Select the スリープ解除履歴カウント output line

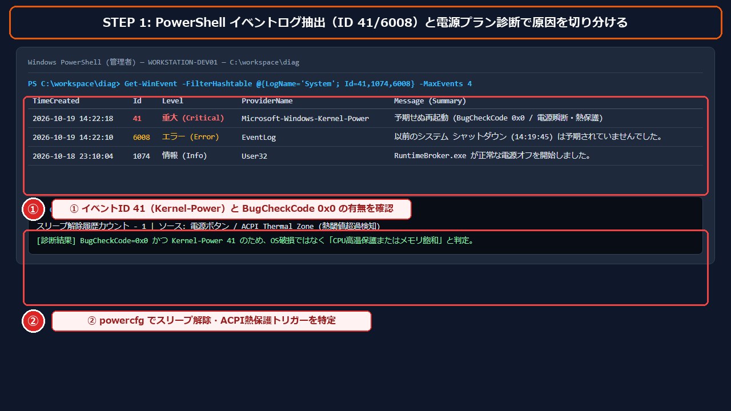[208, 226]
